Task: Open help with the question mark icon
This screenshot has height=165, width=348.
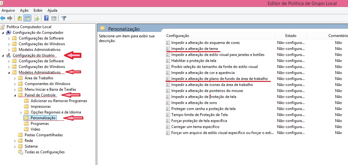Action: [x=46, y=18]
